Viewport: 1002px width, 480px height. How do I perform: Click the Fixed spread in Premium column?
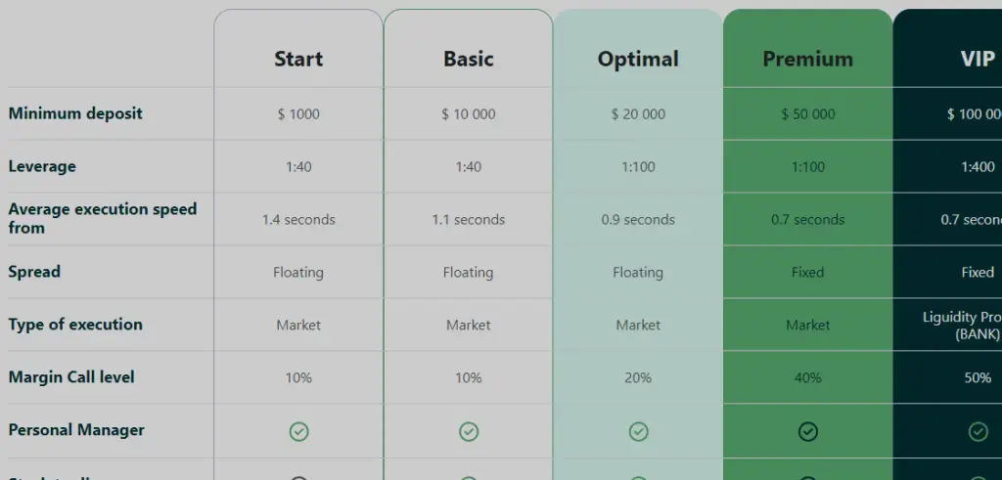[808, 273]
